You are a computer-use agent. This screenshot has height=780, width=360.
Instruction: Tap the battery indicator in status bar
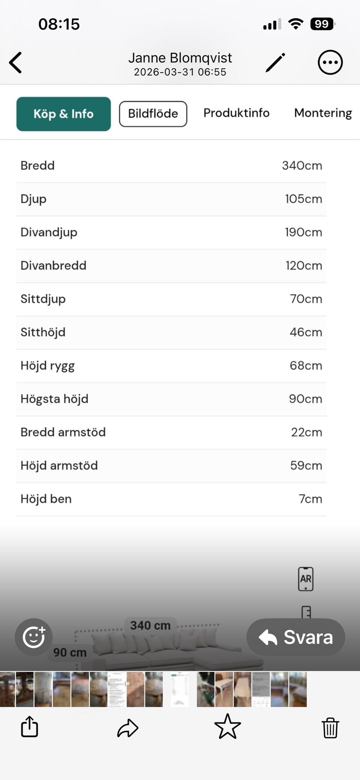tap(322, 24)
